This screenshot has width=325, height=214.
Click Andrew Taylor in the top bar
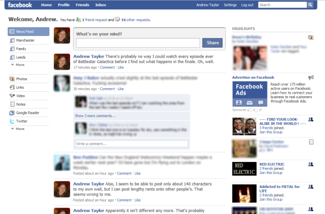click(207, 5)
